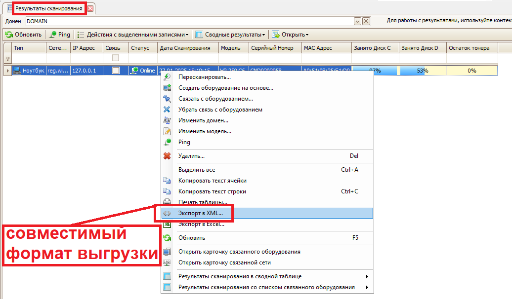Click the Тип column header
The width and height of the screenshot is (512, 299).
pyautogui.click(x=29, y=48)
